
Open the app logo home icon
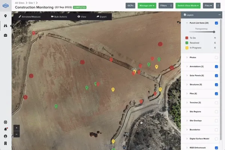(6, 6)
